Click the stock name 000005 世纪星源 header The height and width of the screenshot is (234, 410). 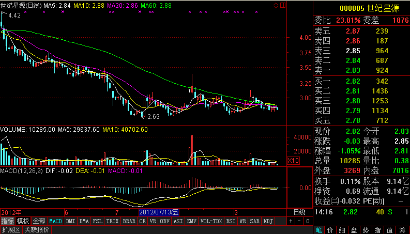[x=362, y=8]
